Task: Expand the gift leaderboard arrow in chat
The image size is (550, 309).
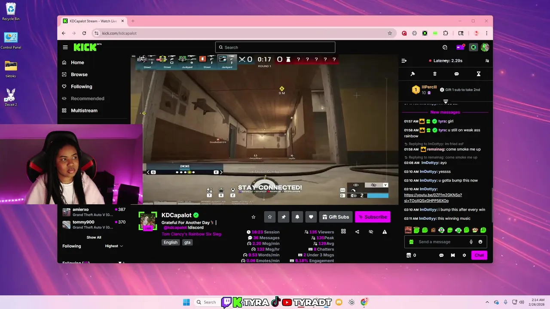Action: (x=446, y=101)
